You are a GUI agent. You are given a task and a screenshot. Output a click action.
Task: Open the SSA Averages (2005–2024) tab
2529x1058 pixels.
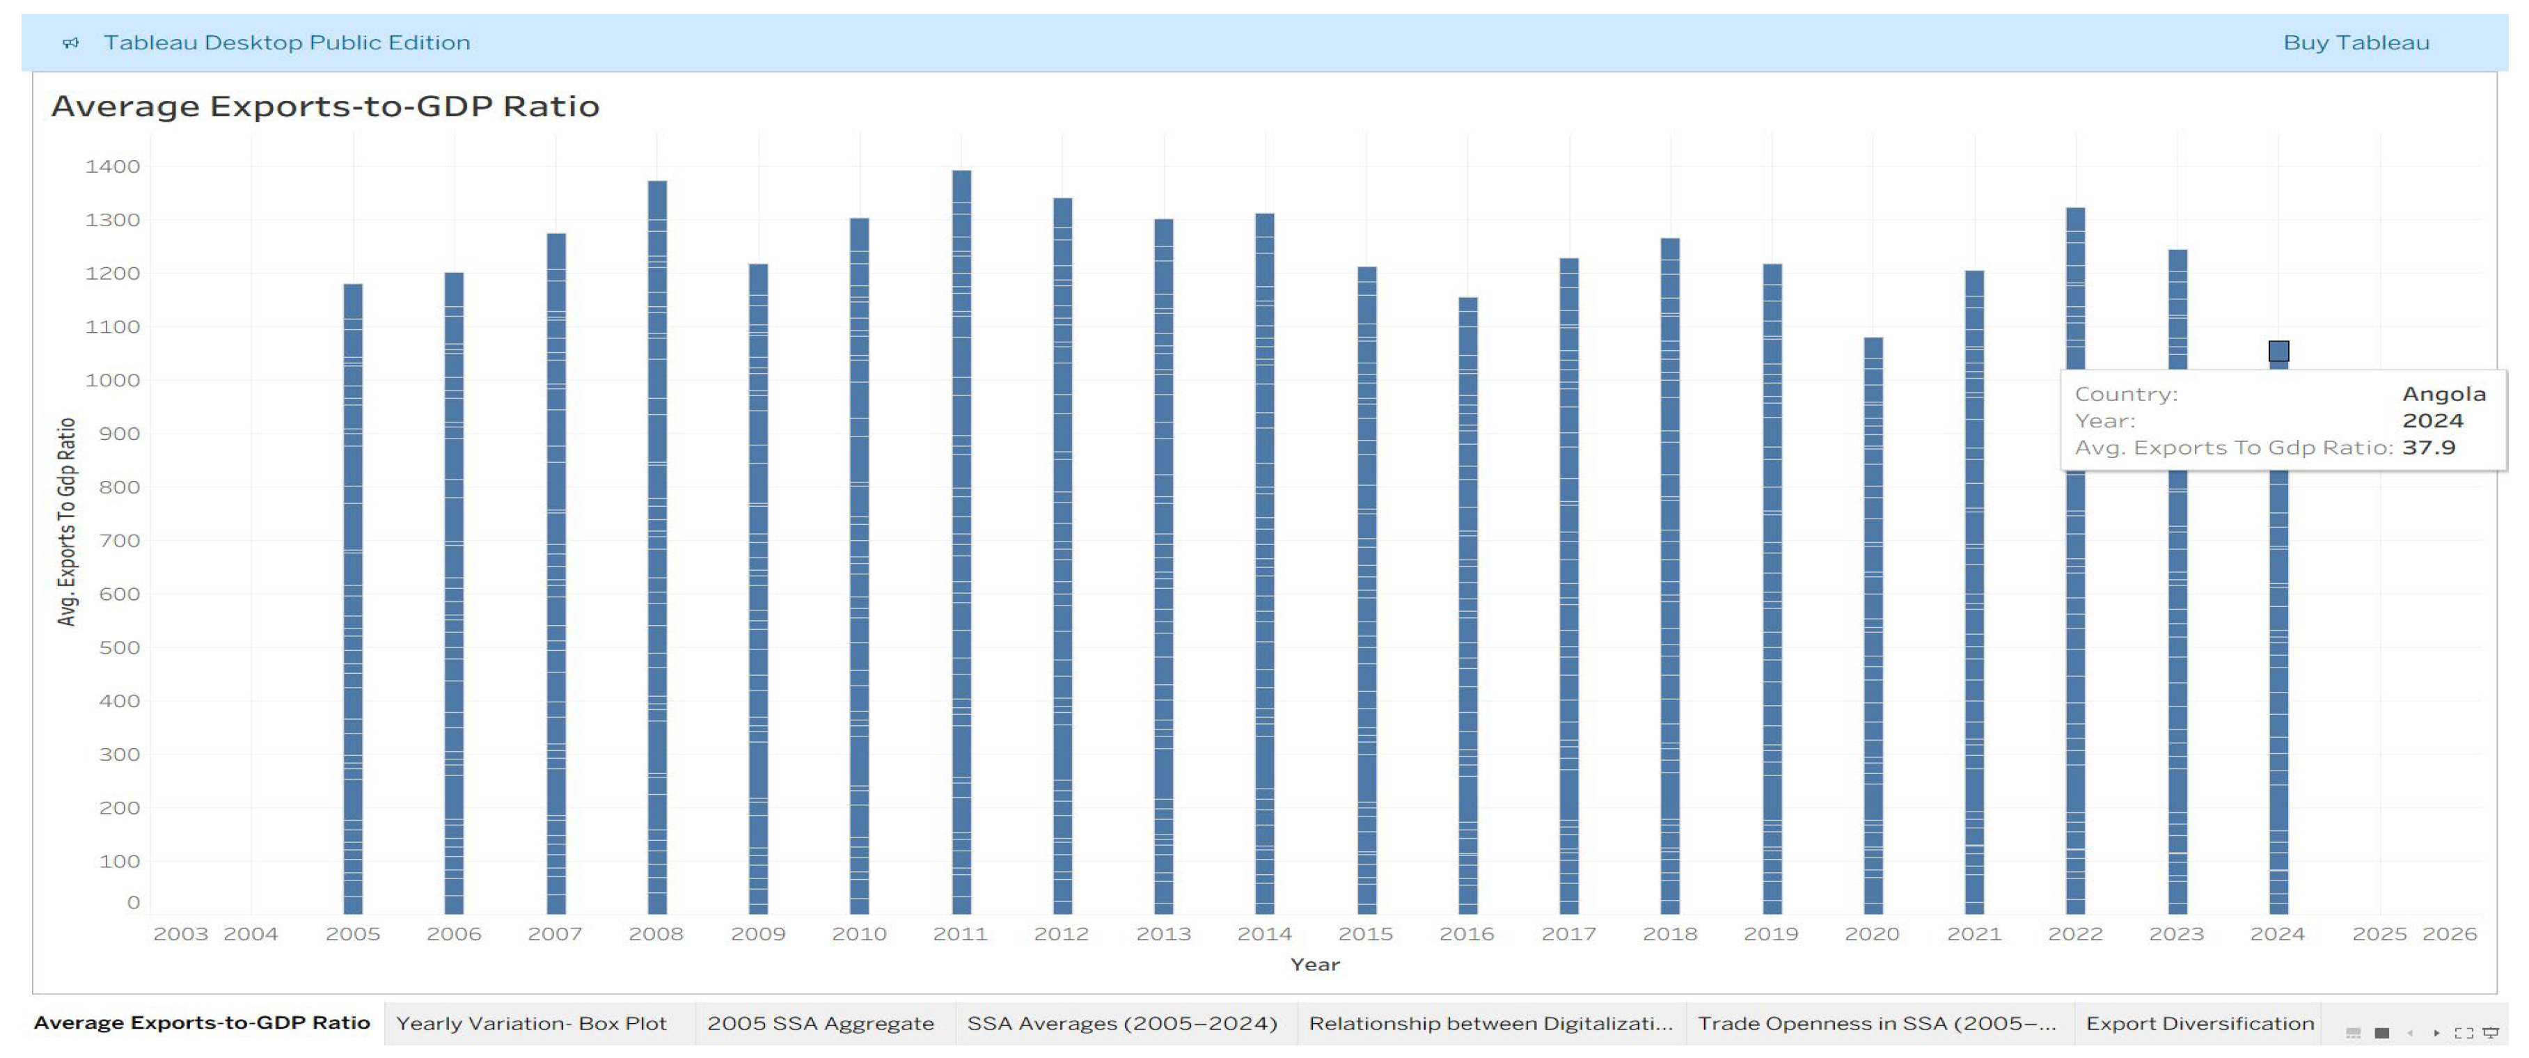pyautogui.click(x=1122, y=1023)
